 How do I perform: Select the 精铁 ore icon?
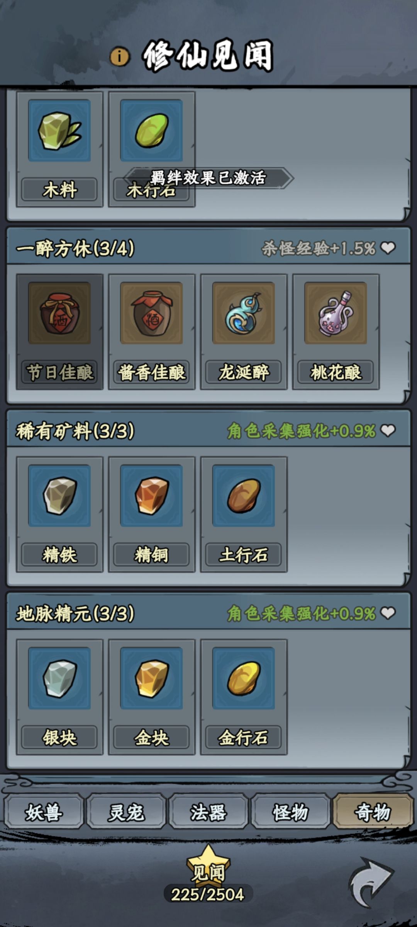click(59, 496)
